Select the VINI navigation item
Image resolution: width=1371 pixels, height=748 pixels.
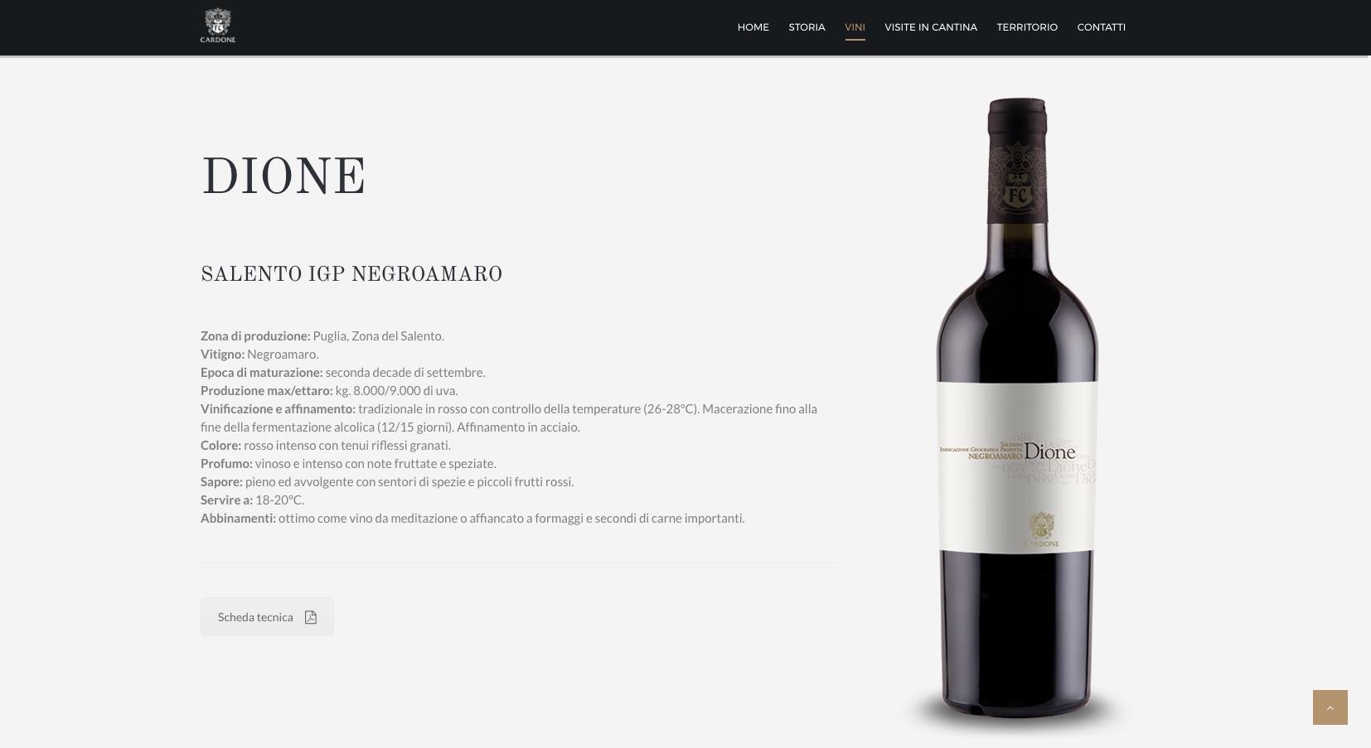(x=855, y=27)
